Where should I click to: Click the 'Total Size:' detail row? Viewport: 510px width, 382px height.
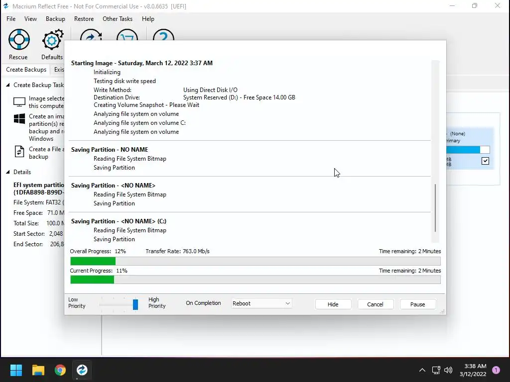coord(39,223)
